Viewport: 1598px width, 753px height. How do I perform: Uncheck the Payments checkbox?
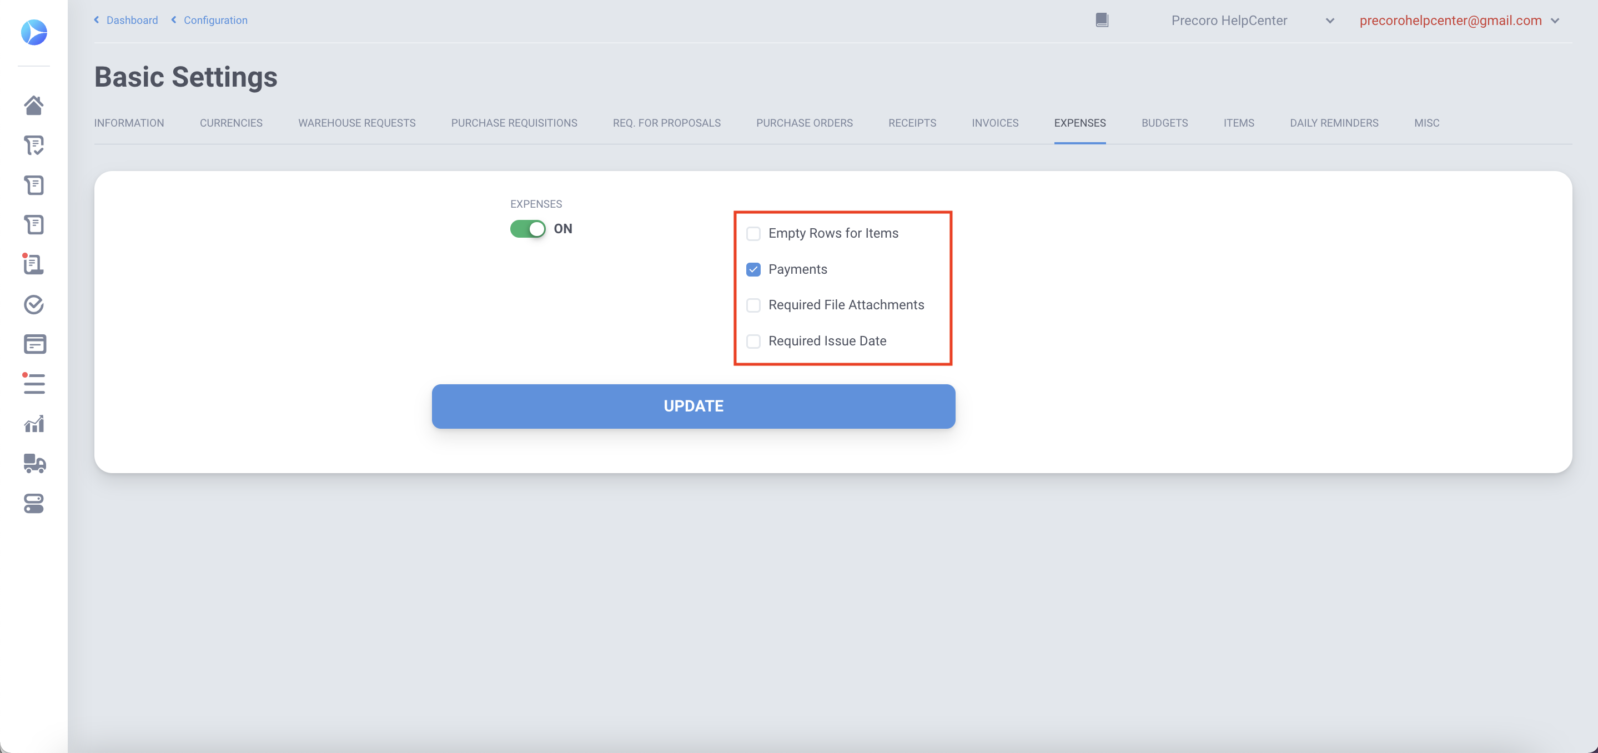[x=753, y=270]
